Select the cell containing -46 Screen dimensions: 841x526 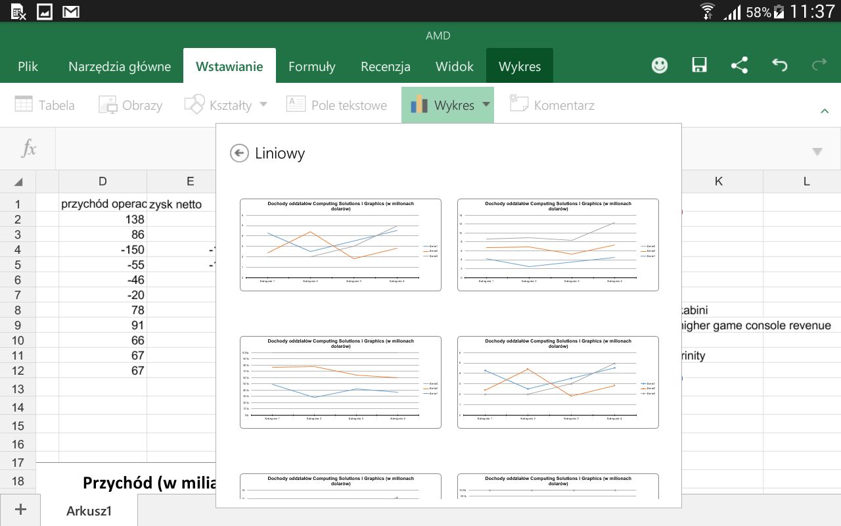[102, 279]
